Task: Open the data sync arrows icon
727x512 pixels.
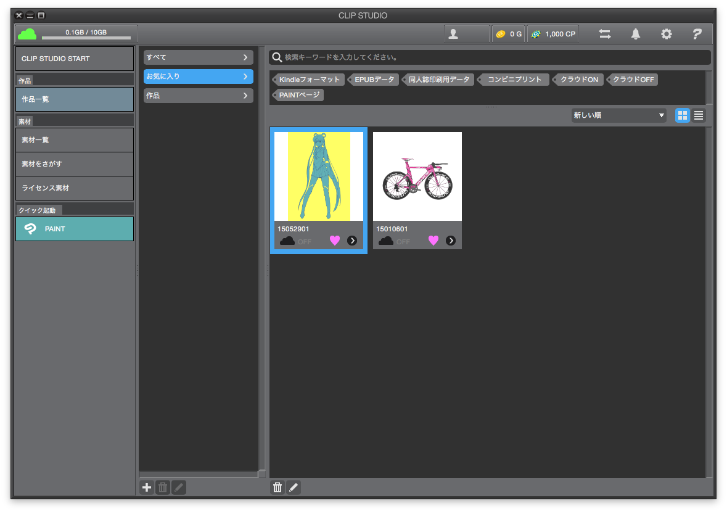Action: click(x=605, y=35)
